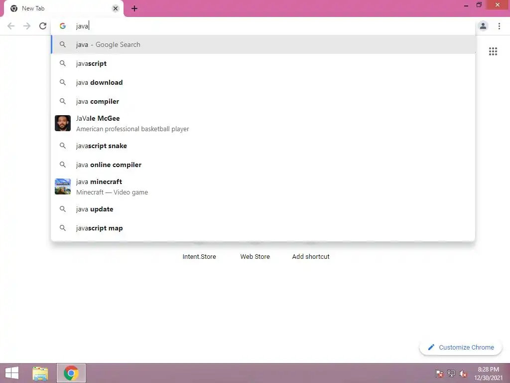The width and height of the screenshot is (510, 383).
Task: Click the browser back arrow
Action: [x=11, y=26]
